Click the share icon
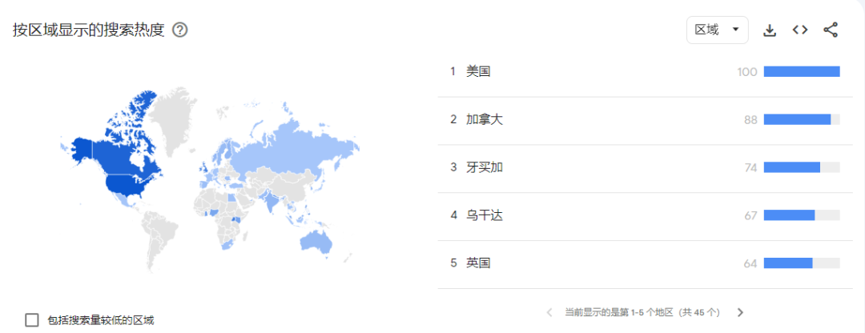The height and width of the screenshot is (333, 865). click(x=831, y=30)
